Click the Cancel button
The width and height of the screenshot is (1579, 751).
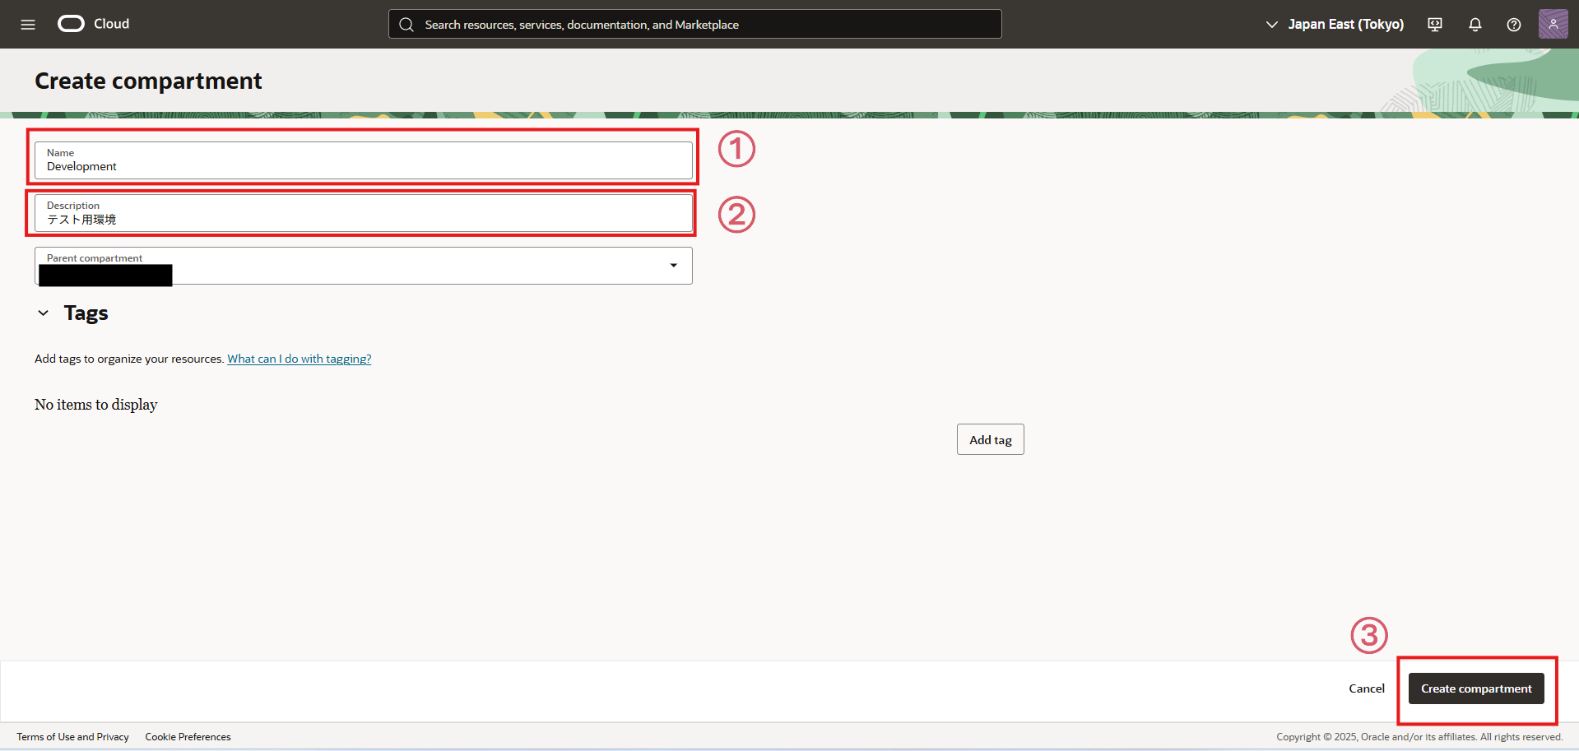click(x=1367, y=688)
